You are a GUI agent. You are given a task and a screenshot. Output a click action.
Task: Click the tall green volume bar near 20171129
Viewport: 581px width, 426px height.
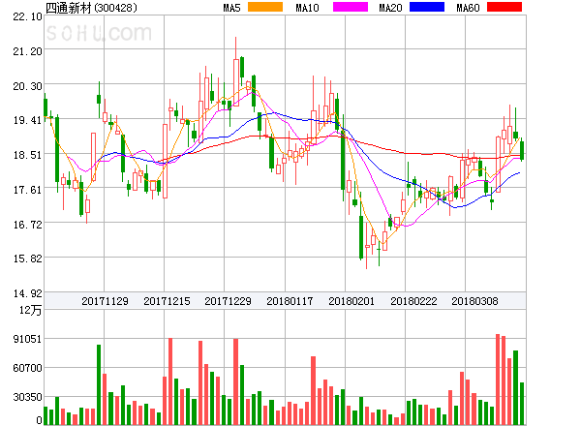point(99,384)
